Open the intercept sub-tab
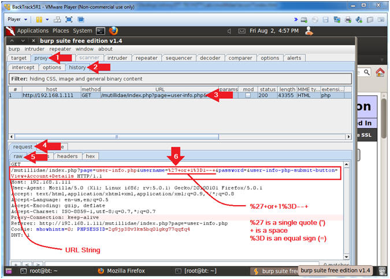 pyautogui.click(x=23, y=68)
